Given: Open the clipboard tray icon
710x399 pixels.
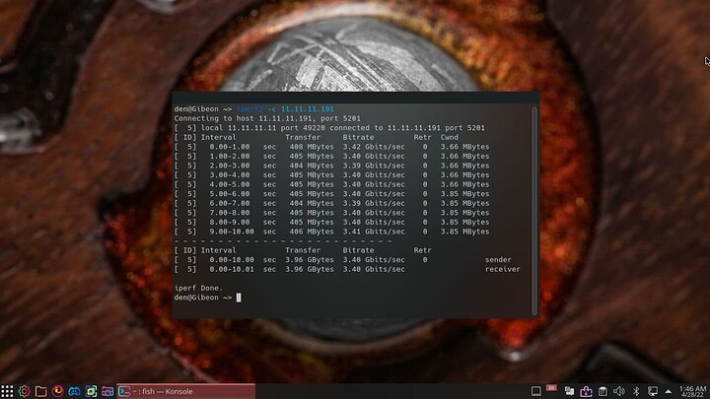Looking at the screenshot, I should point(603,391).
